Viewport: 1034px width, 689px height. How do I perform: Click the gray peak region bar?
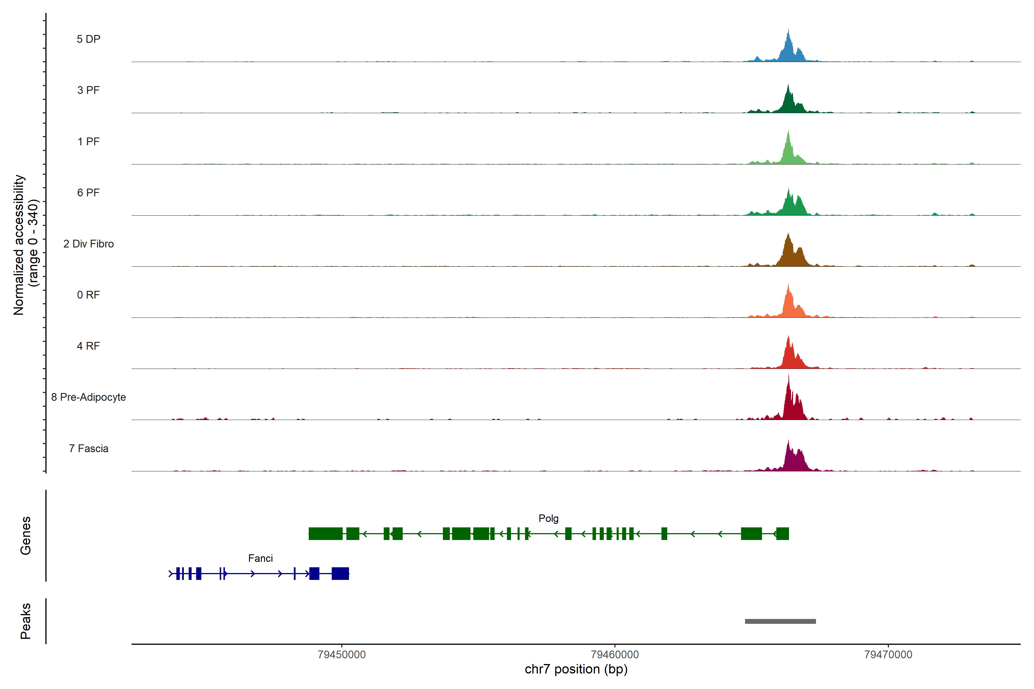point(780,621)
